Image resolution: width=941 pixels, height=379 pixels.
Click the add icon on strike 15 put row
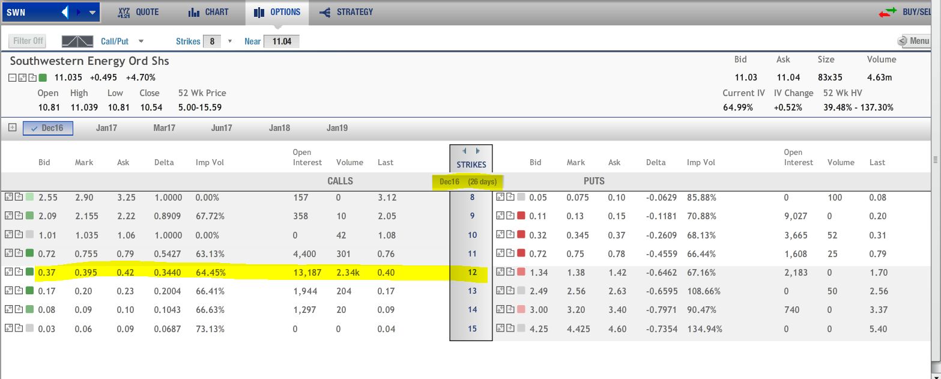510,329
